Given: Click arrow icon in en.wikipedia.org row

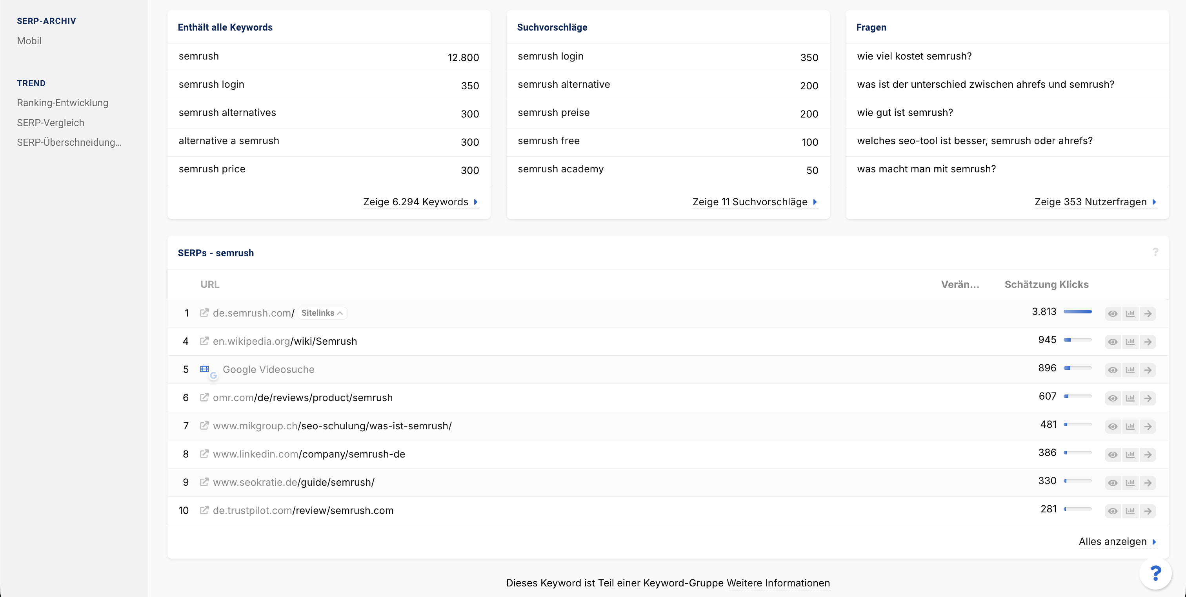Looking at the screenshot, I should (1148, 342).
